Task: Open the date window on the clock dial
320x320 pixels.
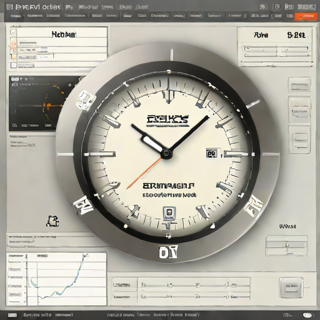Action: [x=212, y=154]
